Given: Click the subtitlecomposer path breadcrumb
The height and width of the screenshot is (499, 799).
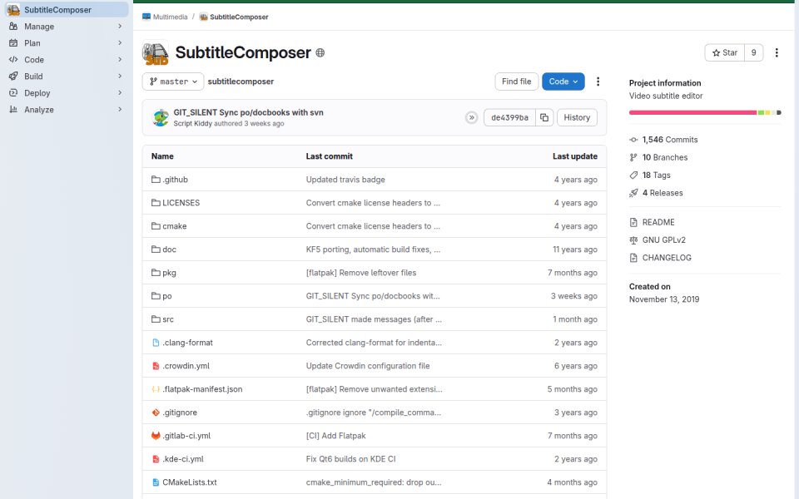Looking at the screenshot, I should coord(241,82).
